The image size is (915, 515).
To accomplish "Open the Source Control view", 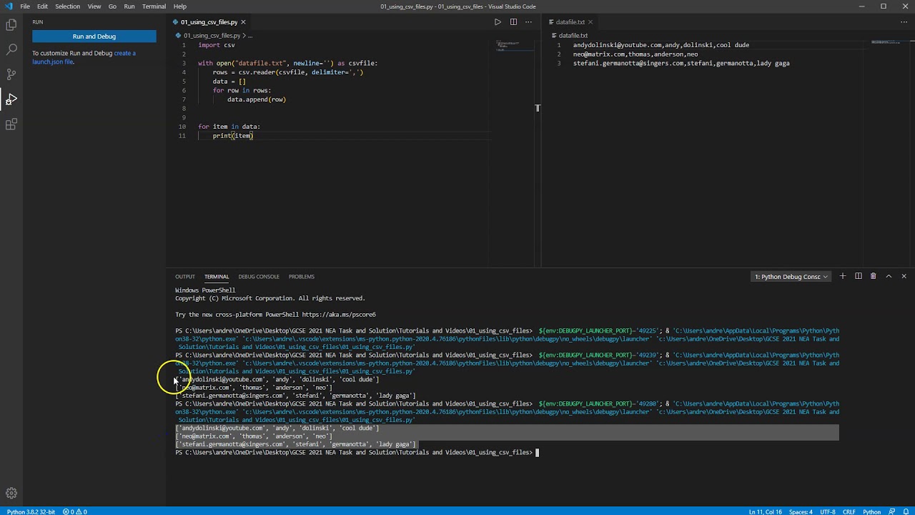I will click(11, 74).
